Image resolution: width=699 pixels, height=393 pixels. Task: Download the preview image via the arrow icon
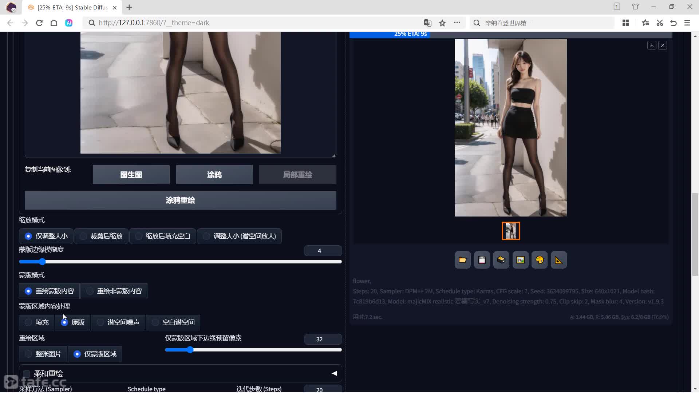(652, 45)
